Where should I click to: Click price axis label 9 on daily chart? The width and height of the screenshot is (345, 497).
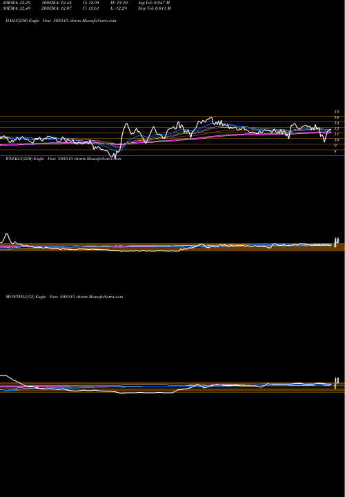coord(335,146)
